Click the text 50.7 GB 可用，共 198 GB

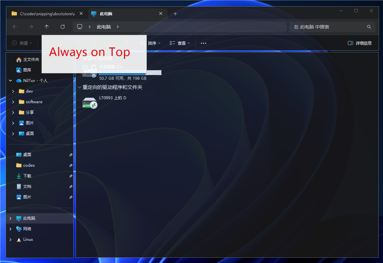point(123,78)
